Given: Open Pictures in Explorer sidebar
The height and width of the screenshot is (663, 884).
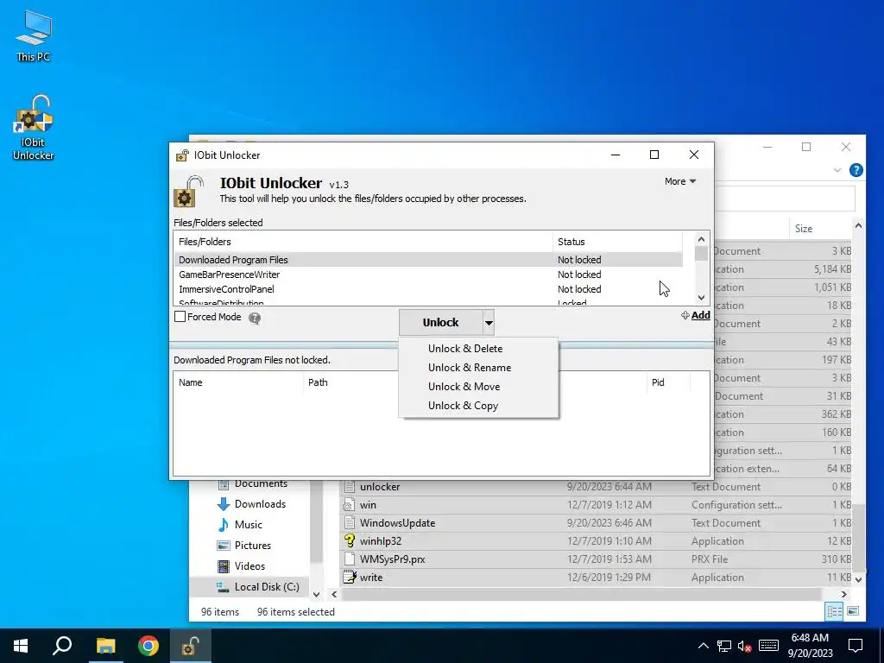Looking at the screenshot, I should [244, 546].
